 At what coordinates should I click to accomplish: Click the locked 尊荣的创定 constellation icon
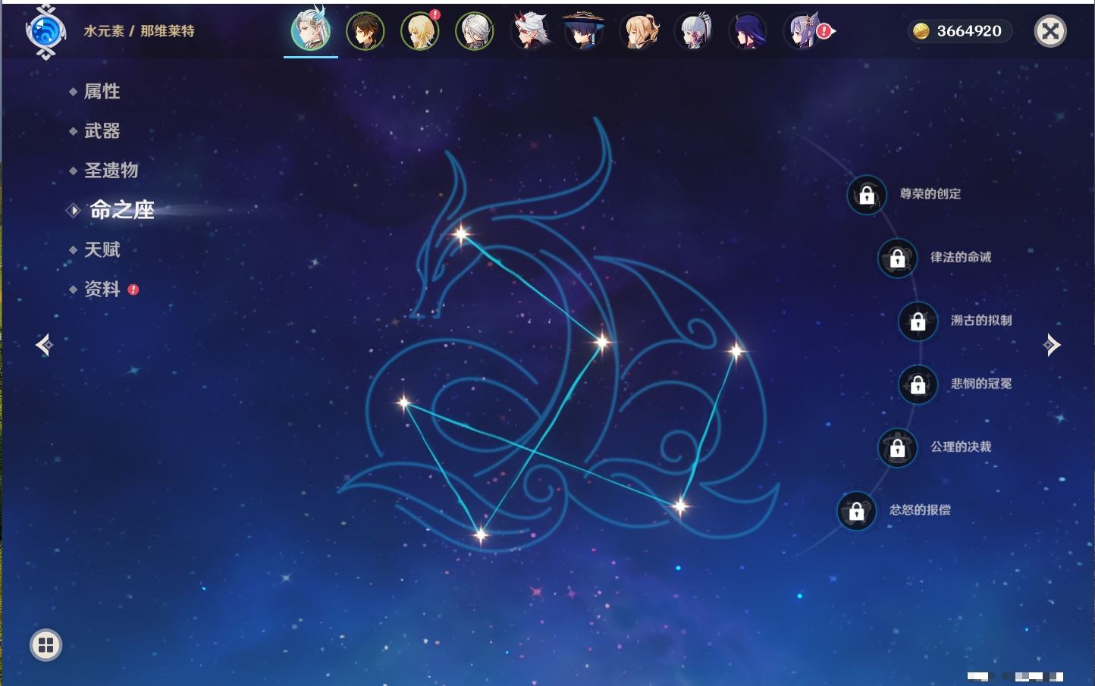point(866,195)
